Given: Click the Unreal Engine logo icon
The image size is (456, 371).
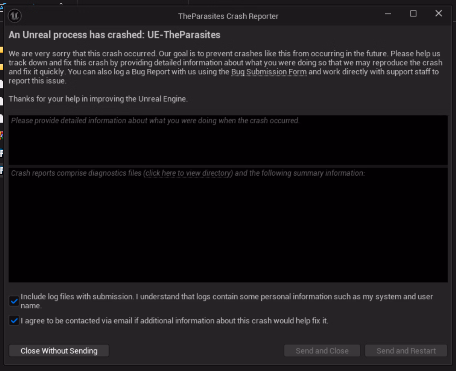Looking at the screenshot, I should pyautogui.click(x=15, y=16).
